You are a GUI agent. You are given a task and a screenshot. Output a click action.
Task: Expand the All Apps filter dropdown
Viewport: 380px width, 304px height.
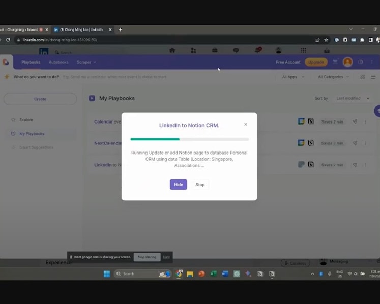pyautogui.click(x=293, y=77)
